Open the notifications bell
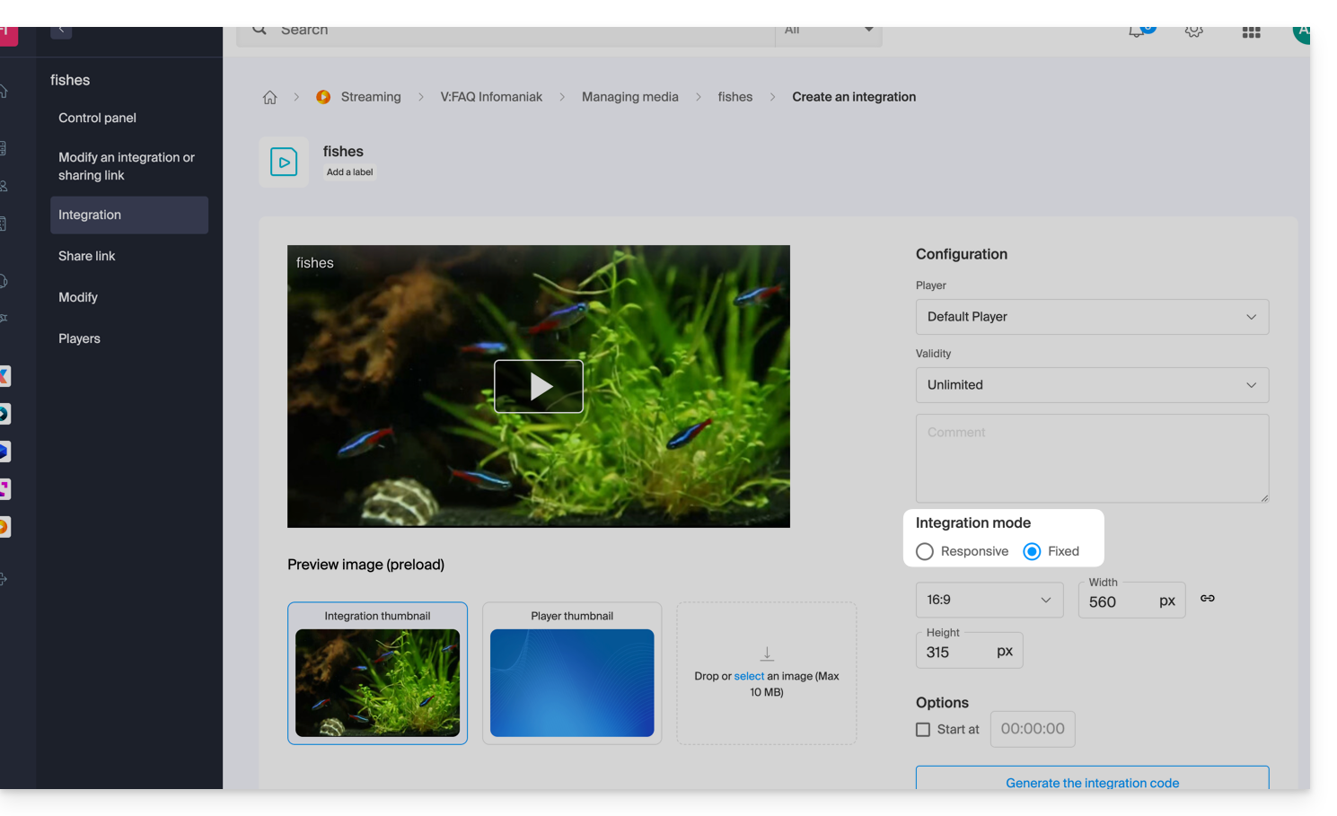1337x816 pixels. (1138, 31)
